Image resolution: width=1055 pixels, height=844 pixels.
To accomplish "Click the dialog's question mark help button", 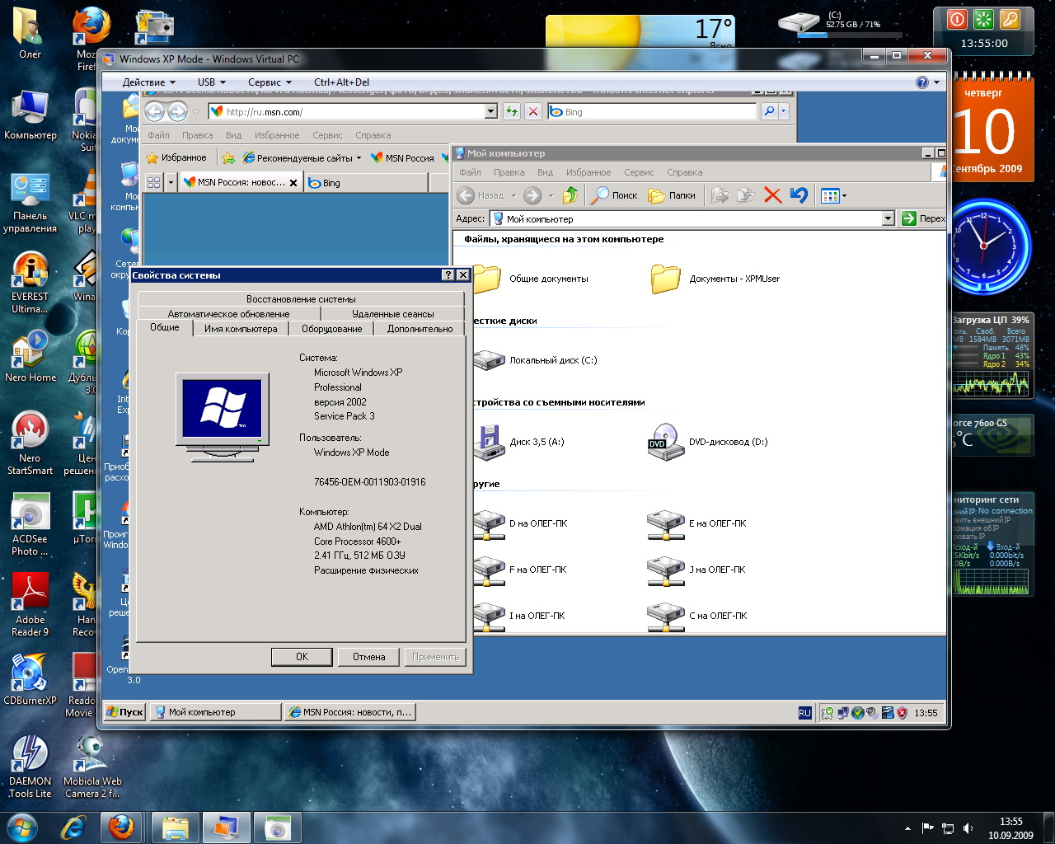I will (448, 275).
